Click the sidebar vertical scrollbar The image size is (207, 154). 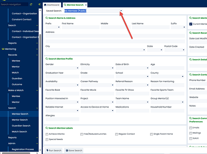click(x=40, y=61)
